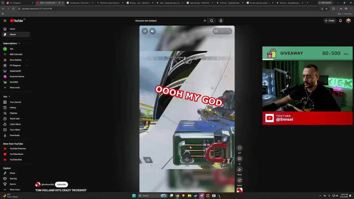Open the account avatar menu
Screen dimensions: 354x199
[x=348, y=21]
